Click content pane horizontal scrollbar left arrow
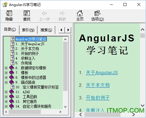This screenshot has height=118, width=146. [x=81, y=114]
